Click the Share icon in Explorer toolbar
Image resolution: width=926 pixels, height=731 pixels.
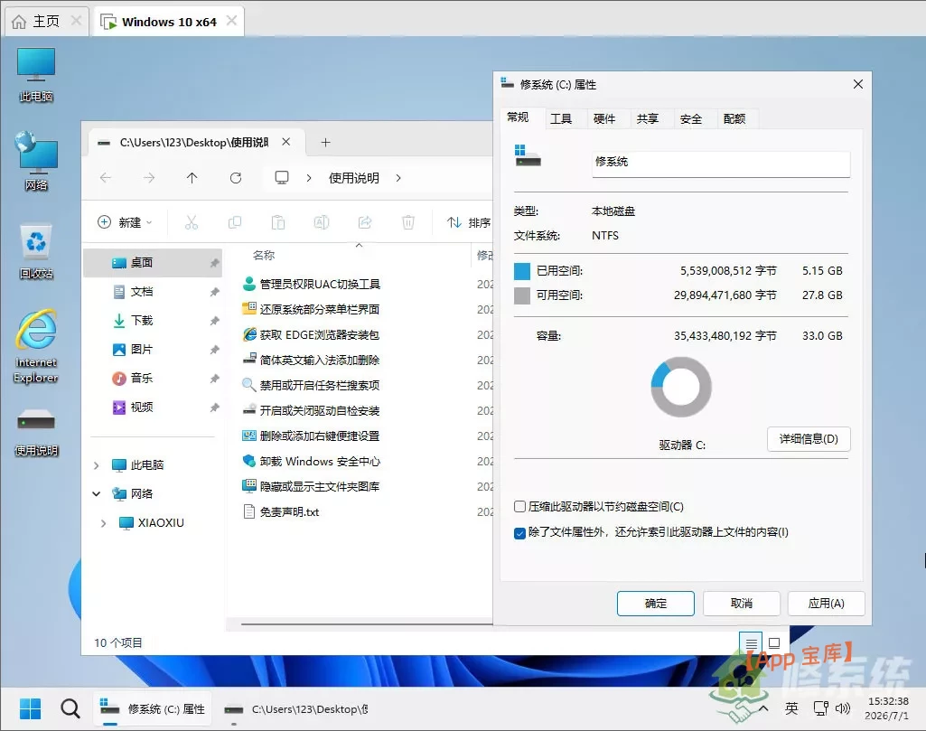[365, 222]
